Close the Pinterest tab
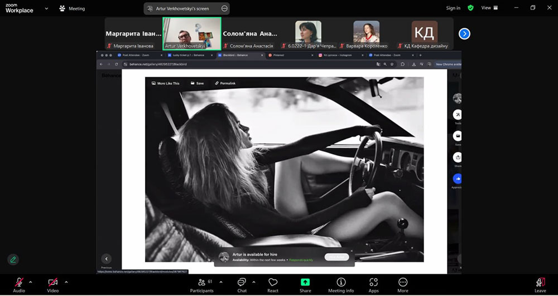Screen dimensions: 558x296 coord(313,55)
